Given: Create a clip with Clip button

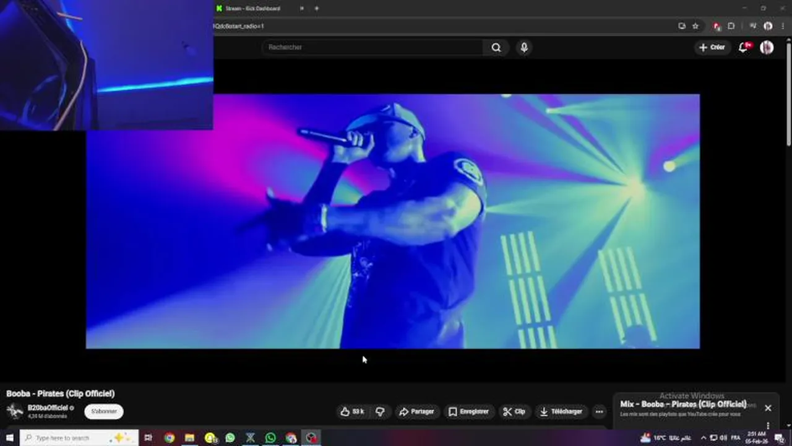Looking at the screenshot, I should [514, 411].
